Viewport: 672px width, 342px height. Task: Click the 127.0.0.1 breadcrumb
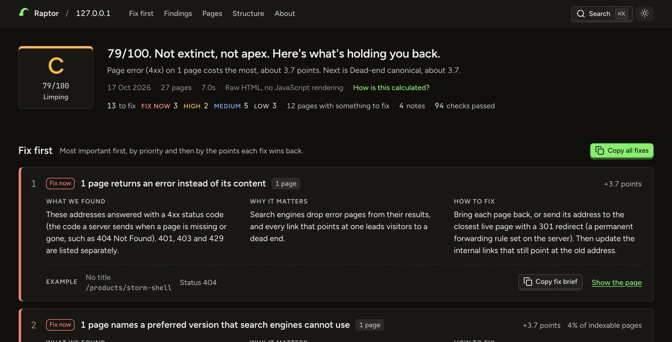(x=93, y=13)
